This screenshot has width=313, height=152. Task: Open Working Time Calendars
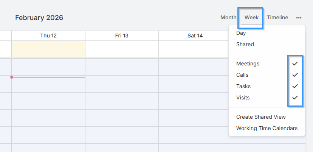coord(267,128)
